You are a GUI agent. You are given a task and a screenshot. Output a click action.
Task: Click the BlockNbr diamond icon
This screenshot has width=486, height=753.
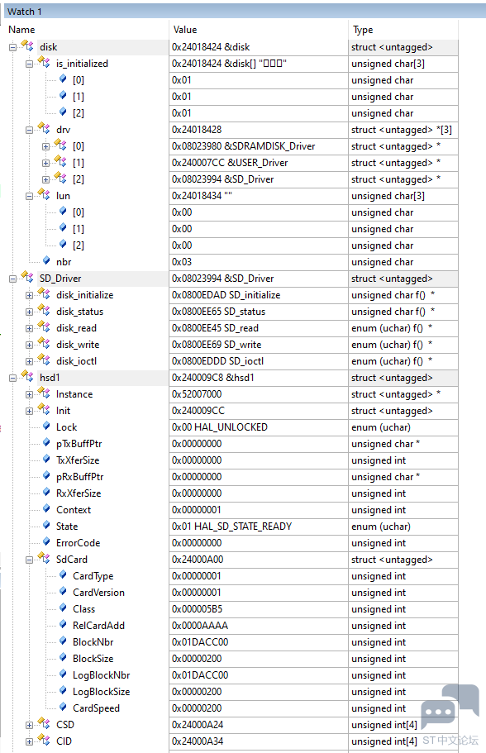tap(63, 641)
